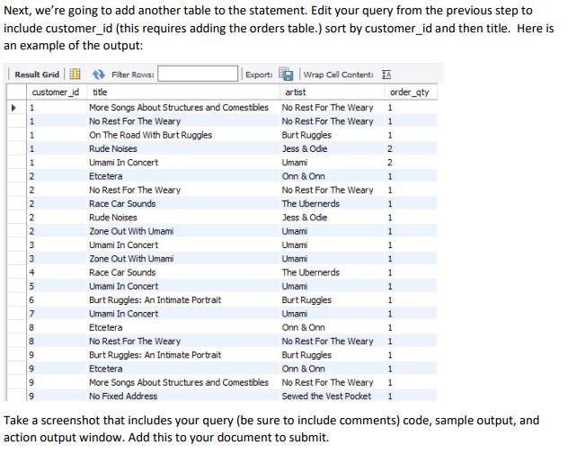Select 'Etcetera' in customer 2 row

[x=106, y=176]
